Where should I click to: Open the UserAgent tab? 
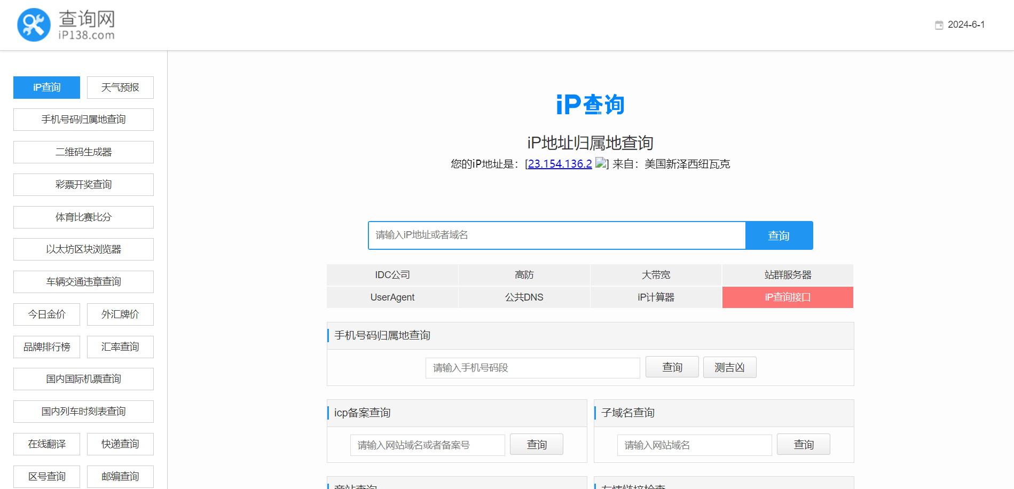392,297
